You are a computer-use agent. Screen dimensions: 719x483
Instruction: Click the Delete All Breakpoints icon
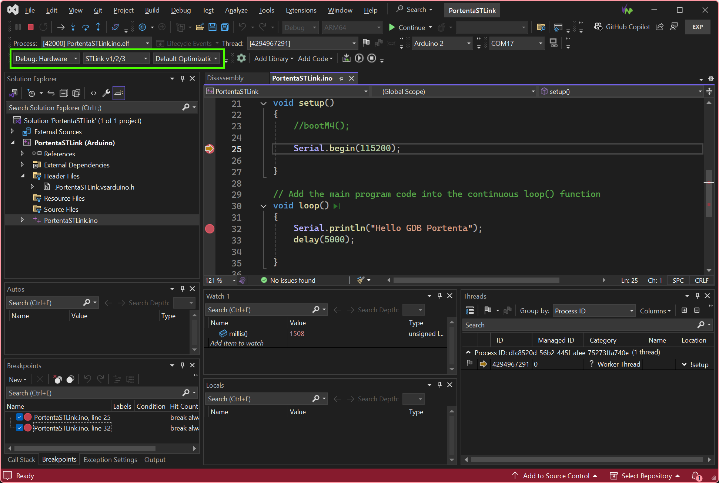[58, 379]
